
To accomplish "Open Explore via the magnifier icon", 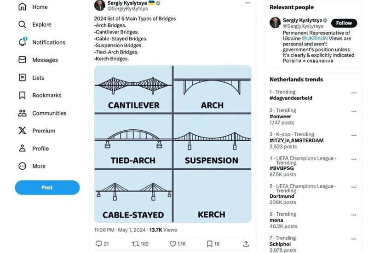I will 22,24.
